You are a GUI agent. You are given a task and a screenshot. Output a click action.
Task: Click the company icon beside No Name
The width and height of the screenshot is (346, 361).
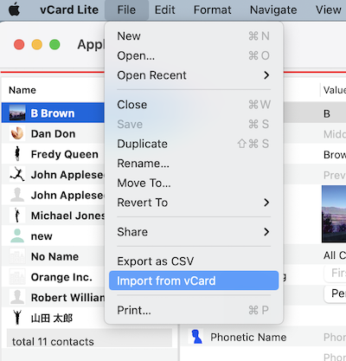point(17,256)
